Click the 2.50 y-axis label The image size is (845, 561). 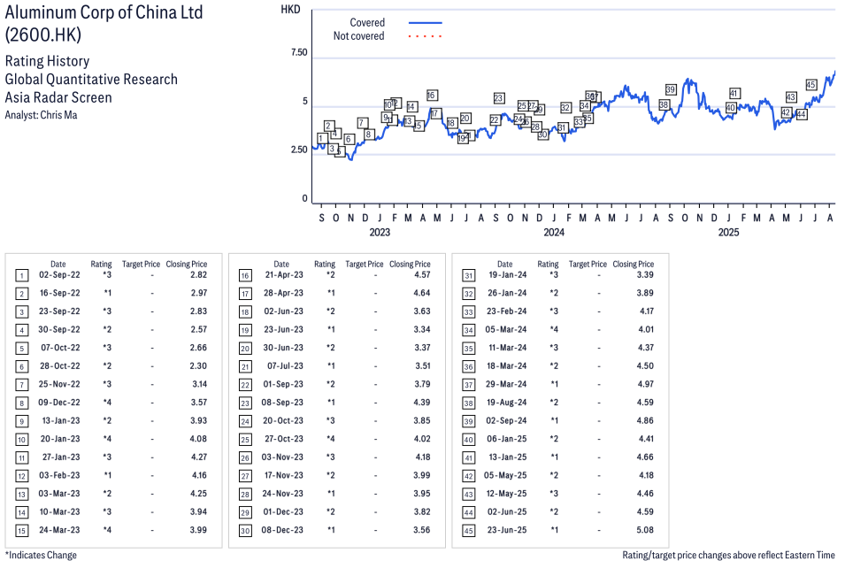(x=299, y=150)
